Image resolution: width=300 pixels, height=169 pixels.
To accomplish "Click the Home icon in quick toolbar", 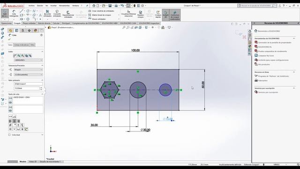I will click(94, 6).
